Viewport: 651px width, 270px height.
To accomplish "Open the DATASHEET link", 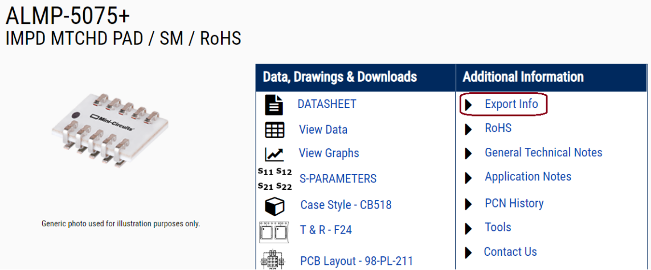I will click(327, 104).
